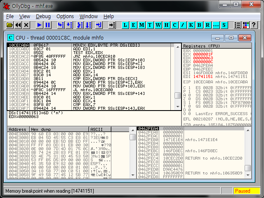Maximize the CPU child window
264x198 pixels.
[231, 38]
